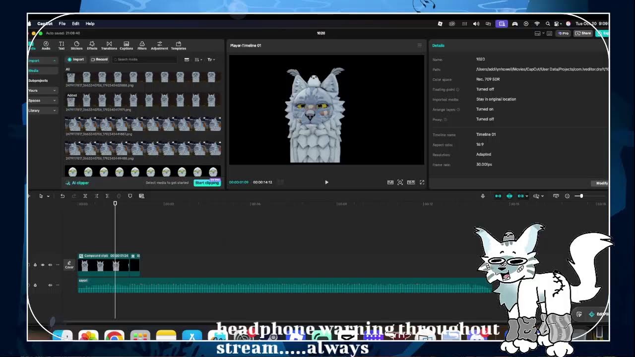The height and width of the screenshot is (357, 635).
Task: Click the Split clip tool in timeline toolbar
Action: [85, 196]
